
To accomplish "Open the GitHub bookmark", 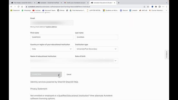I will point(61,11).
